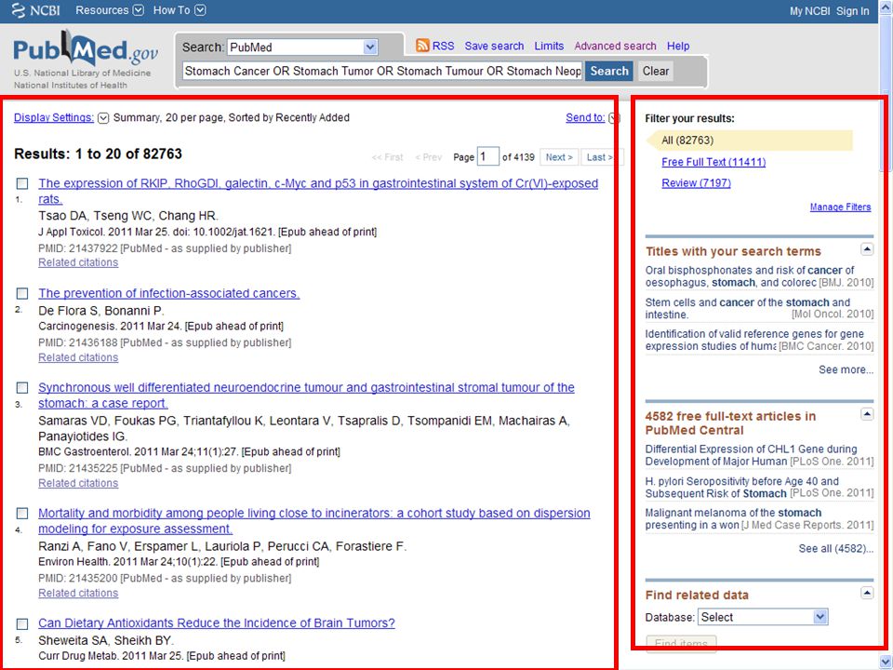The height and width of the screenshot is (670, 893).
Task: Collapse the free full-text articles panel
Action: click(x=867, y=414)
